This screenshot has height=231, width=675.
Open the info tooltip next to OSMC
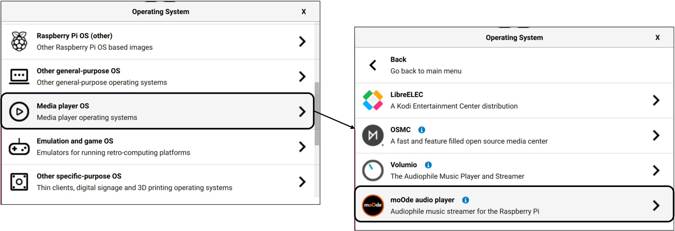point(422,130)
